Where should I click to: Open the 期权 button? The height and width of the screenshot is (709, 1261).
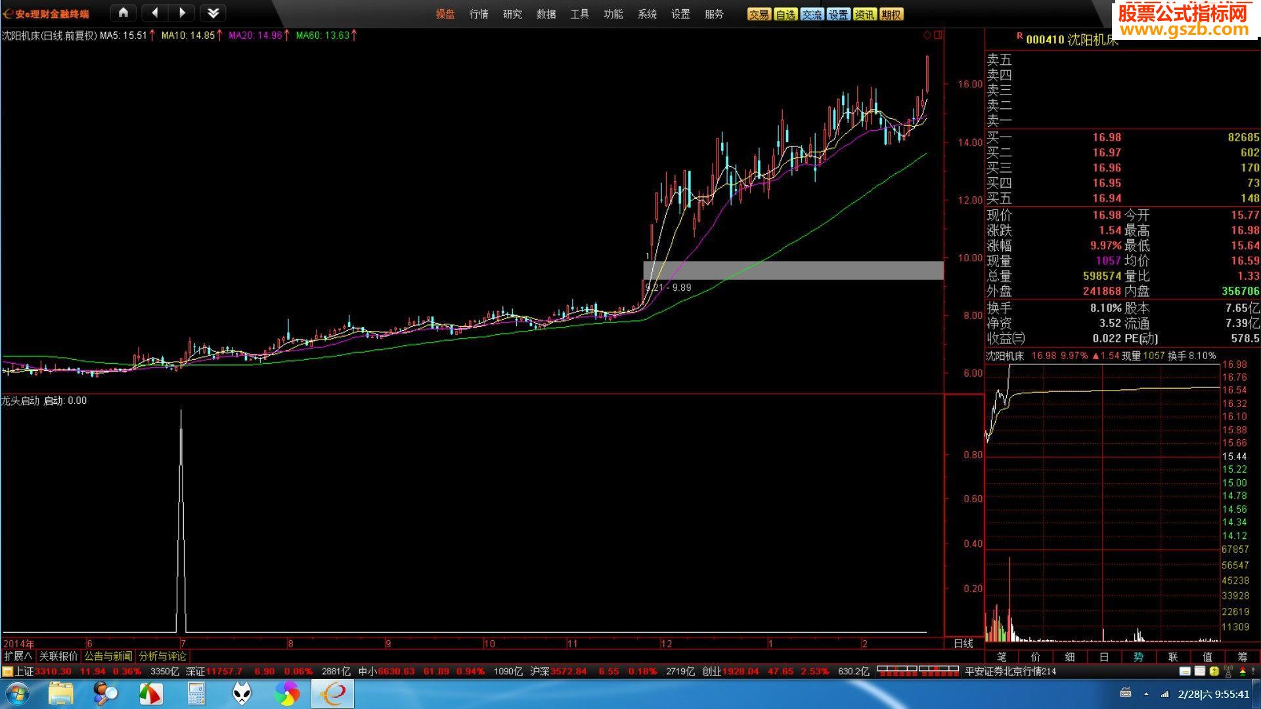[891, 14]
